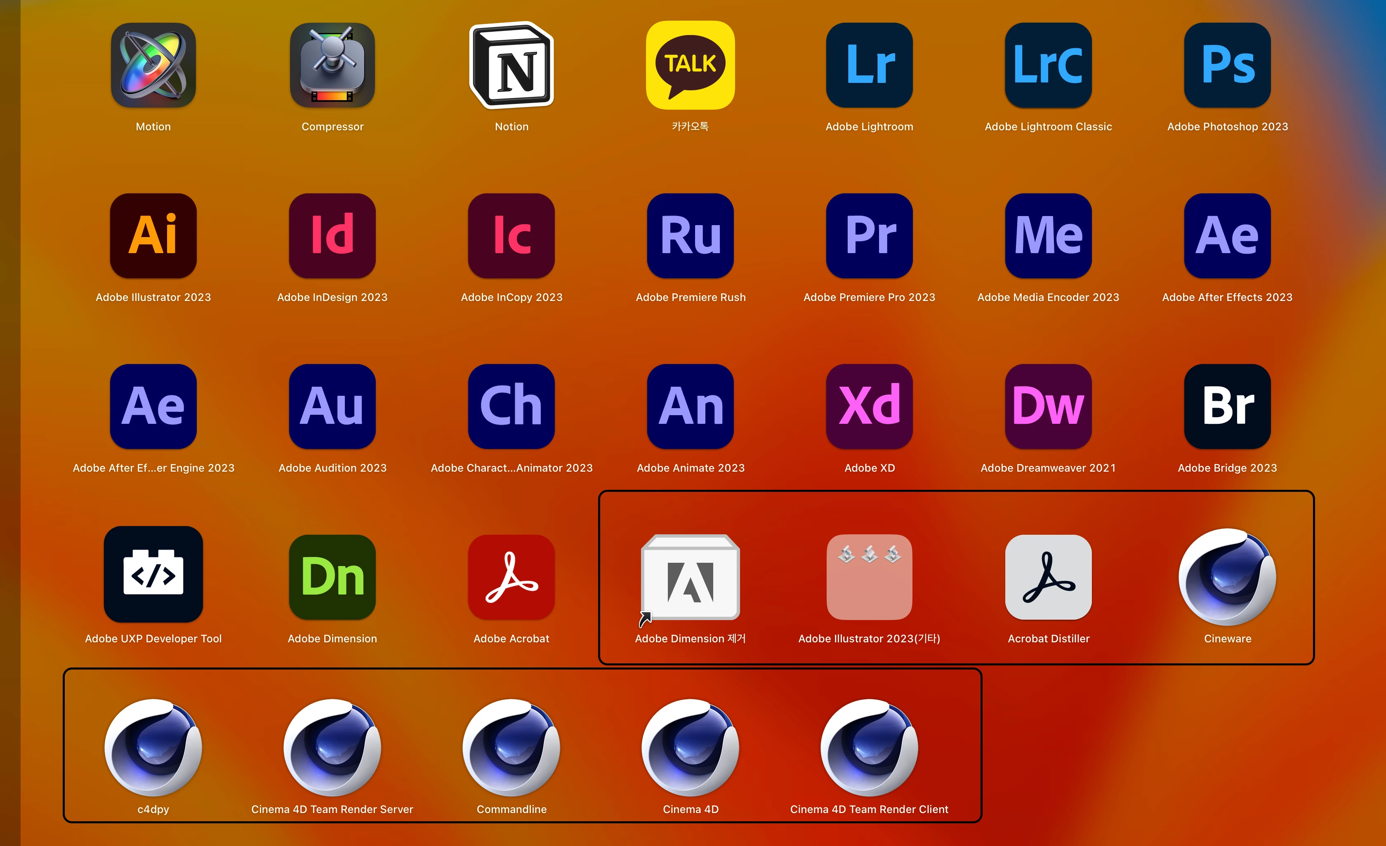The height and width of the screenshot is (846, 1386).
Task: Click the Adobe XD icon
Action: 869,407
